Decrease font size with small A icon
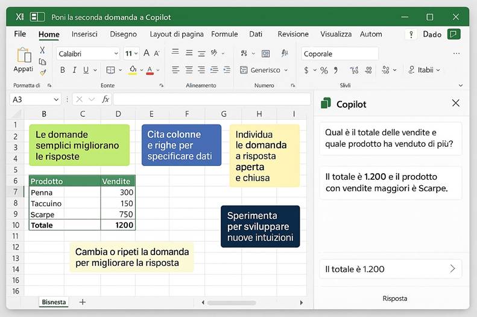This screenshot has height=317, width=477. (x=157, y=54)
